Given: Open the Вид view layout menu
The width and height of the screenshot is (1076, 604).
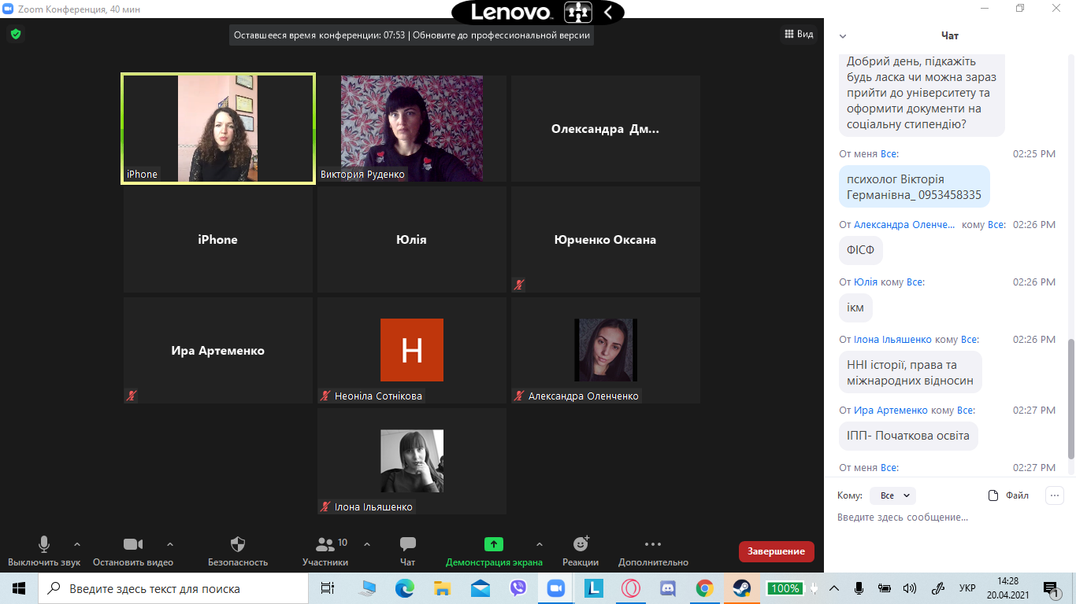Looking at the screenshot, I should pyautogui.click(x=799, y=34).
